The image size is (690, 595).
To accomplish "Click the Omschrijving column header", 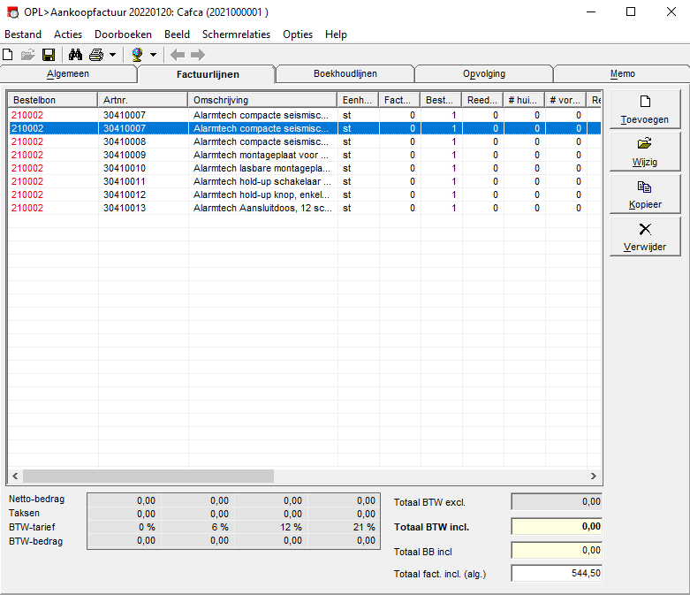I will 262,100.
